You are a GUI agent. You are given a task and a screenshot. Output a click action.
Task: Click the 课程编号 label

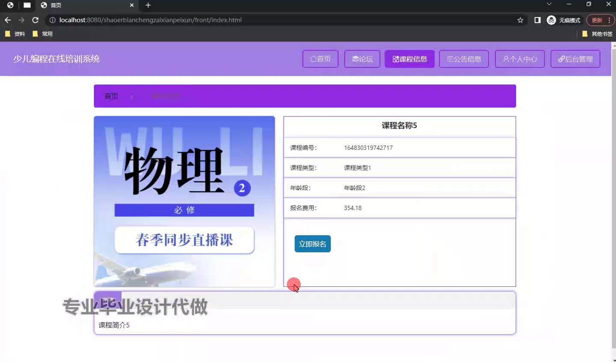(x=303, y=148)
